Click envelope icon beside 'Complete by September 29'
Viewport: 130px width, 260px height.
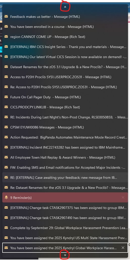coord(6,228)
